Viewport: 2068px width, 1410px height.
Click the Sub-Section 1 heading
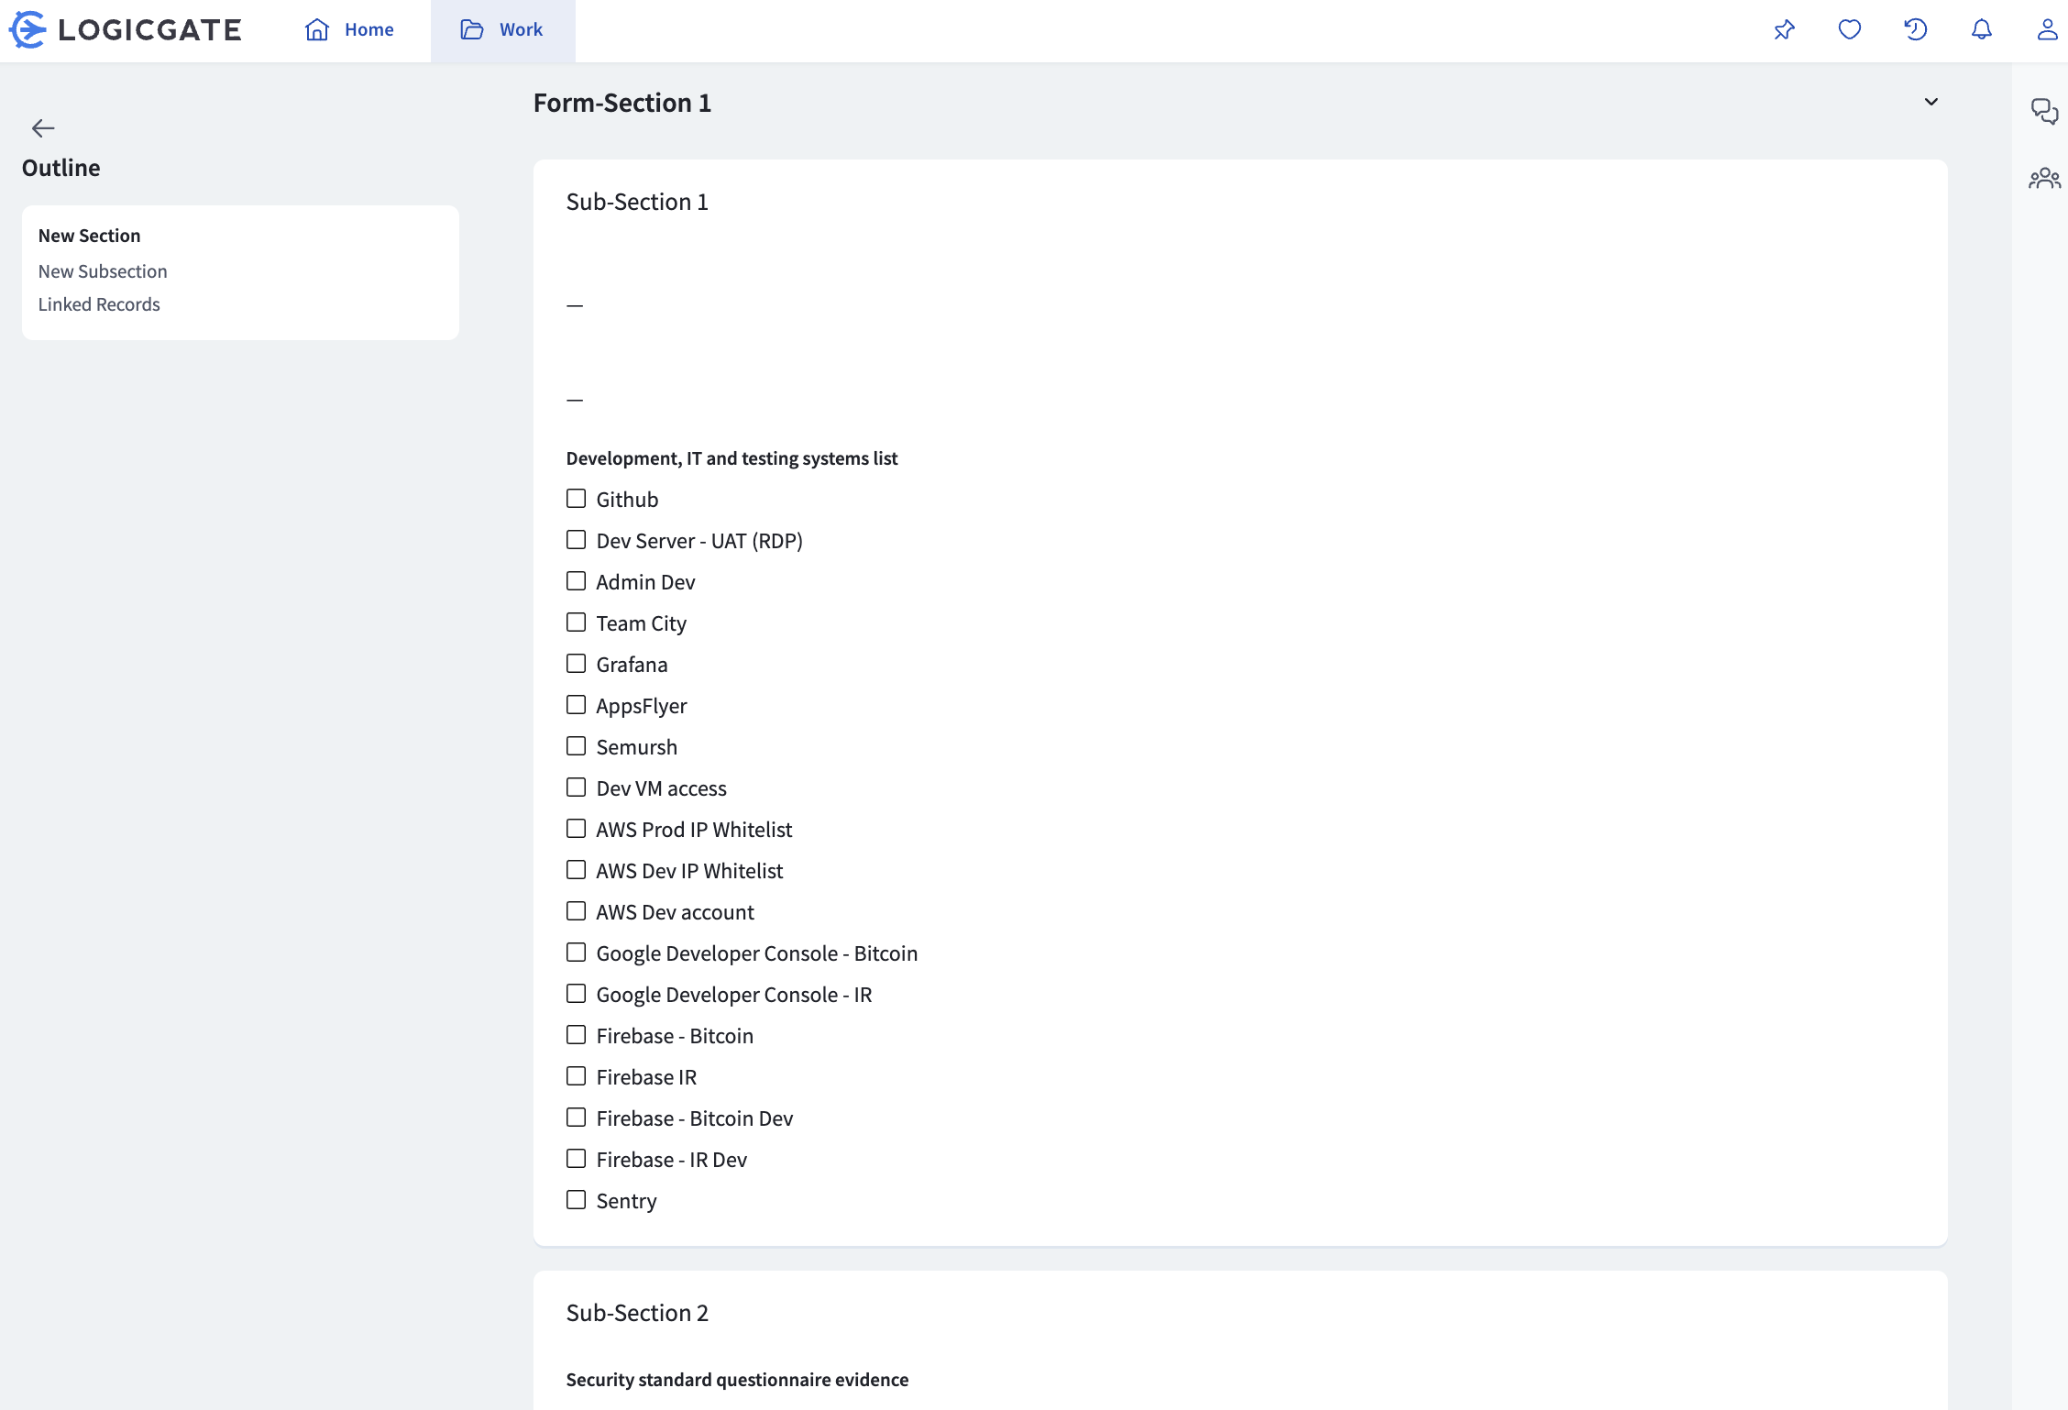(x=637, y=202)
